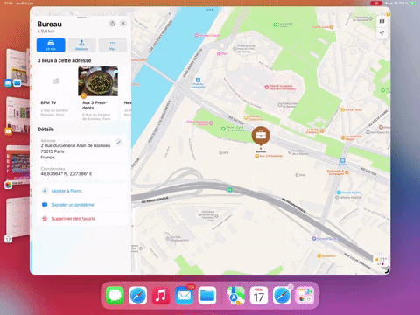This screenshot has height=315, width=420.
Task: Tap the weather 31° indicator on map
Action: tap(381, 261)
